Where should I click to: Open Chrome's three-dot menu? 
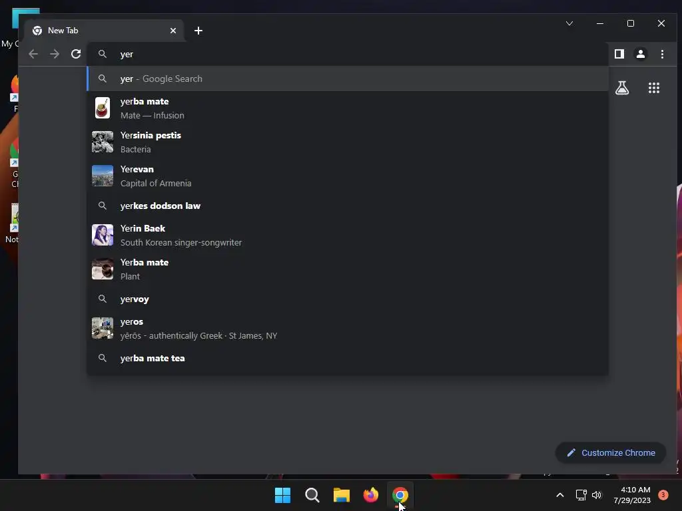pos(662,54)
